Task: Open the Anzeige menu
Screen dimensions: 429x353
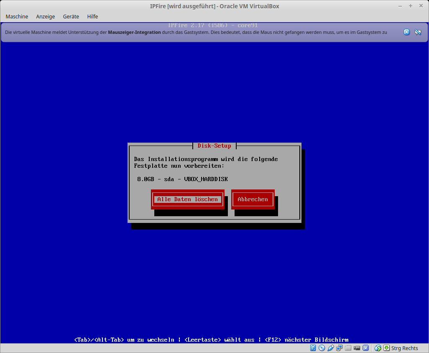Action: (46, 16)
